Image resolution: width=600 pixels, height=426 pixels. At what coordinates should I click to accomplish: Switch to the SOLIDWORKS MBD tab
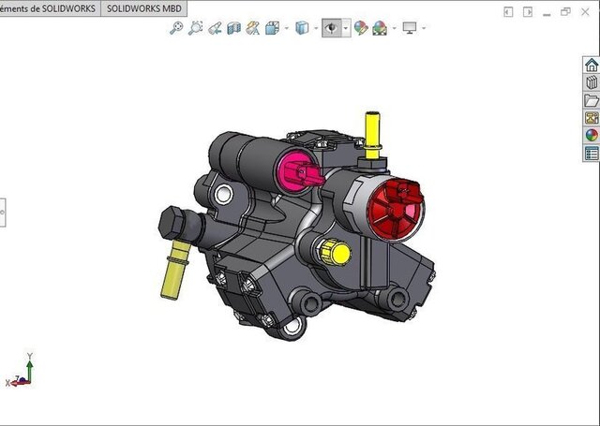tap(142, 7)
